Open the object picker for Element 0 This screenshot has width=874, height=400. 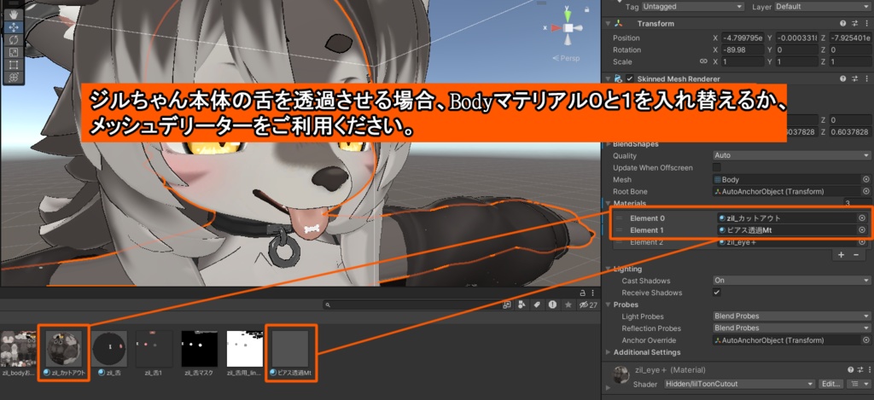(x=862, y=217)
